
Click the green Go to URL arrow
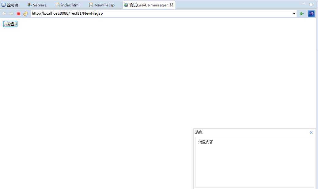tap(302, 13)
